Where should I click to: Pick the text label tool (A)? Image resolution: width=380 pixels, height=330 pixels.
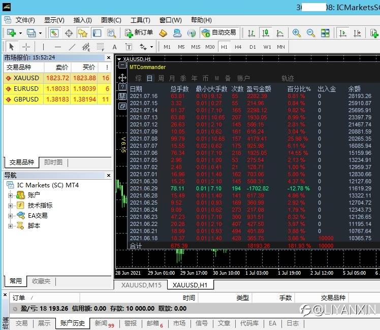tap(115, 47)
